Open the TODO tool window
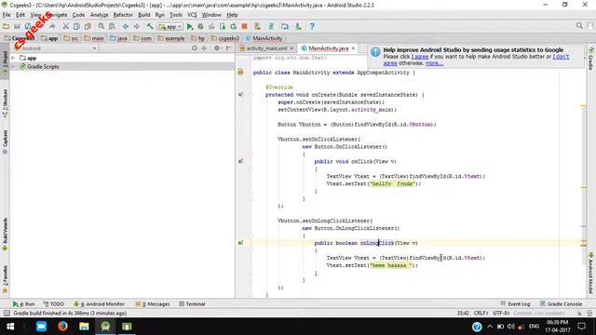Screen dimensions: 596x335 pyautogui.click(x=54, y=304)
